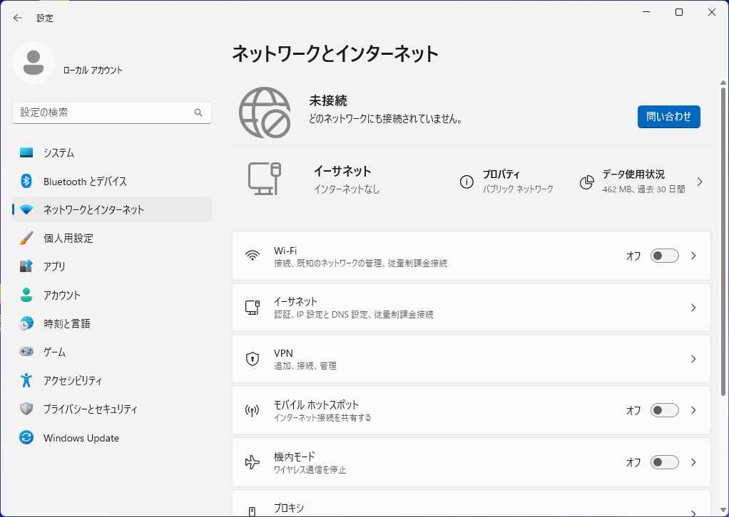Click the アクセシビリティ figure icon

26,380
